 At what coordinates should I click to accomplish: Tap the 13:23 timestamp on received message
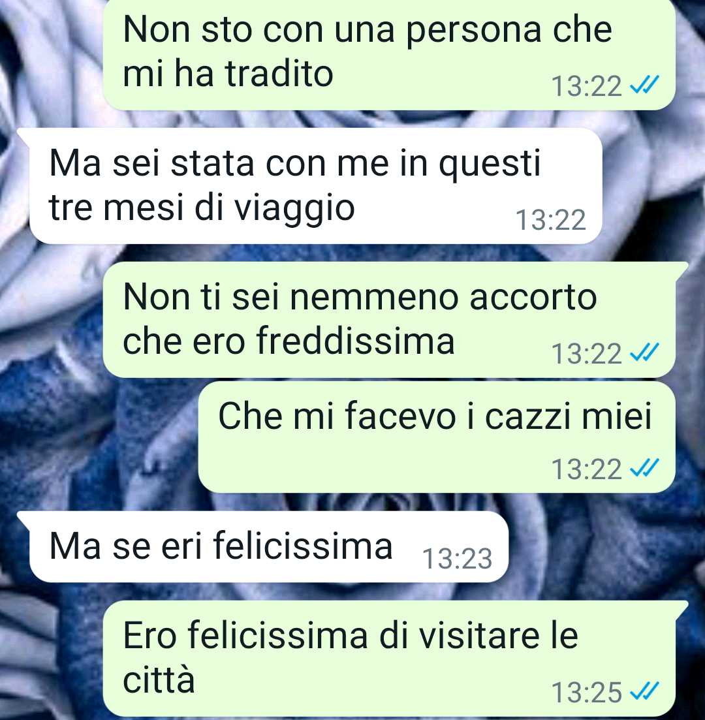457,559
